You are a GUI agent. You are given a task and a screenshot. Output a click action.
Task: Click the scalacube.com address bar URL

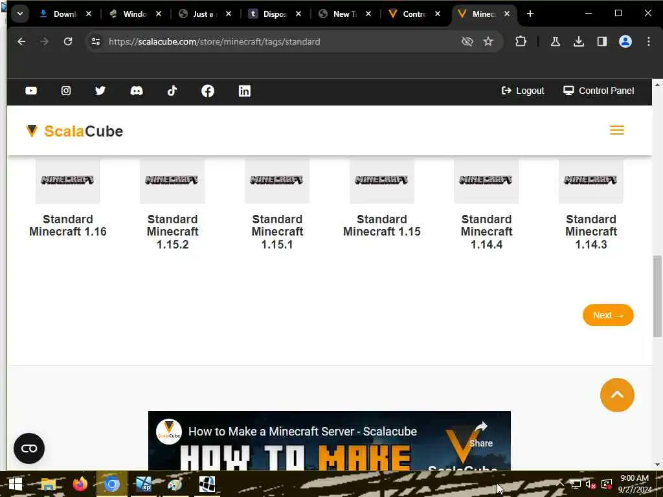[x=214, y=41]
